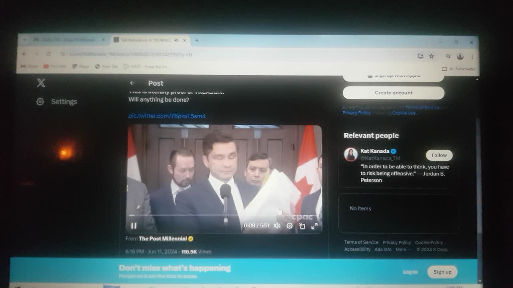The width and height of the screenshot is (513, 288).
Task: Open the Kat Kanada profile name link
Action: click(375, 151)
